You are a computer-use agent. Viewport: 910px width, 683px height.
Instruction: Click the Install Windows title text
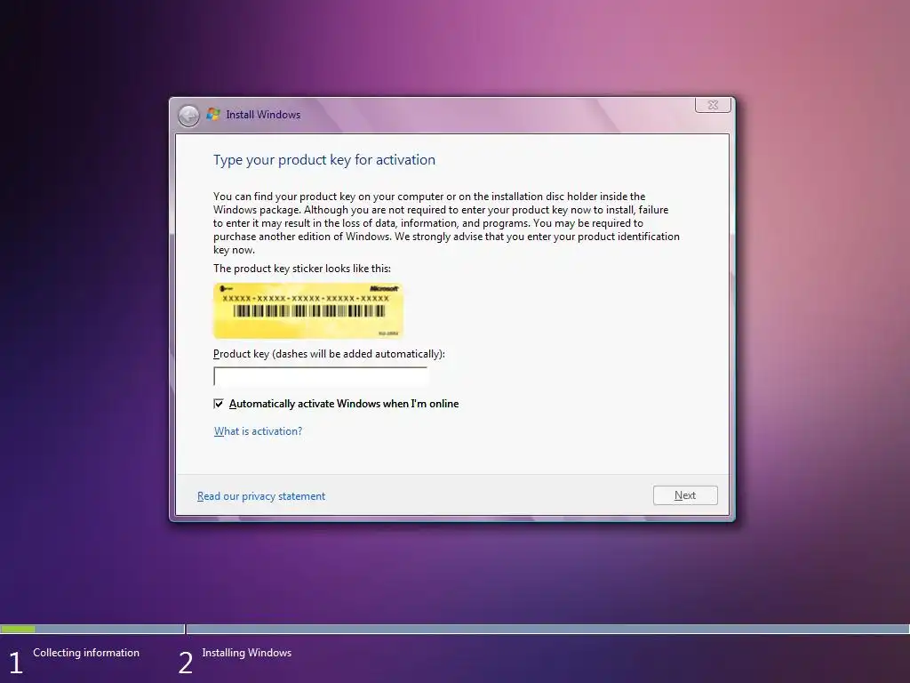pyautogui.click(x=263, y=115)
